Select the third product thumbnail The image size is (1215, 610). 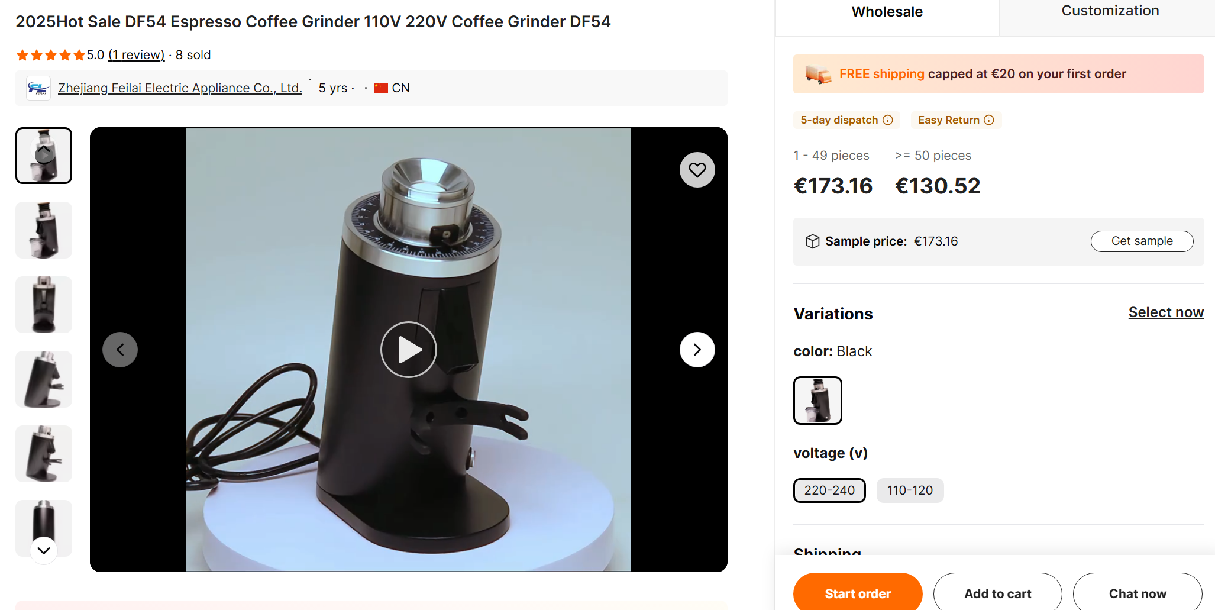tap(44, 305)
